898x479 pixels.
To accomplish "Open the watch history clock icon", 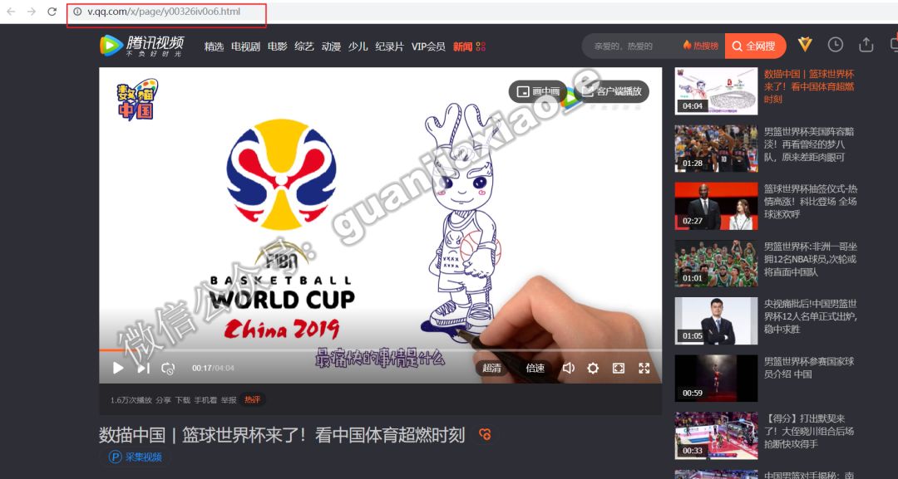I will [x=836, y=44].
